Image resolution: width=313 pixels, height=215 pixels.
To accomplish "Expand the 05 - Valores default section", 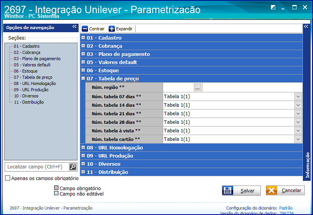I will pos(83,62).
